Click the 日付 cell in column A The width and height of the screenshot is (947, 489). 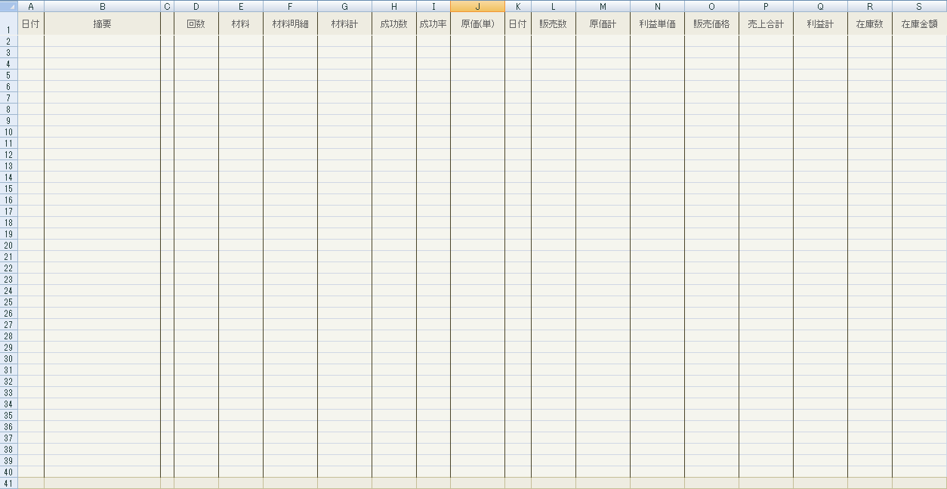pos(31,23)
